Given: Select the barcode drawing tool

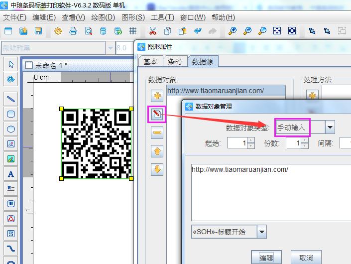Looking at the screenshot, I should (11, 204).
